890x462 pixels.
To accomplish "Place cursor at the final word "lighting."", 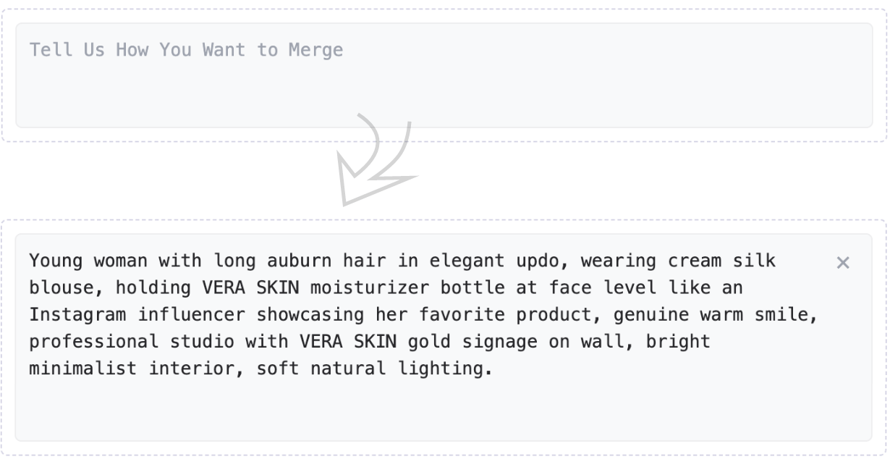I will (446, 368).
